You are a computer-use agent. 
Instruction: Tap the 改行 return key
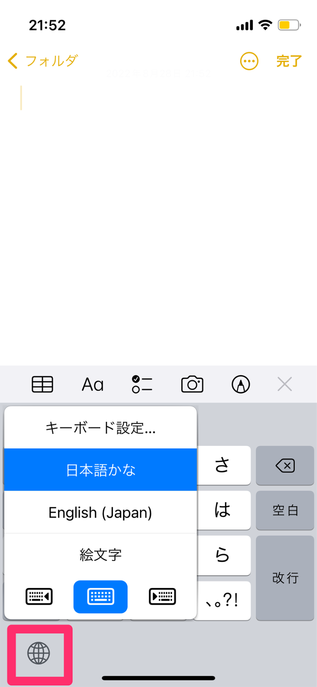[285, 578]
